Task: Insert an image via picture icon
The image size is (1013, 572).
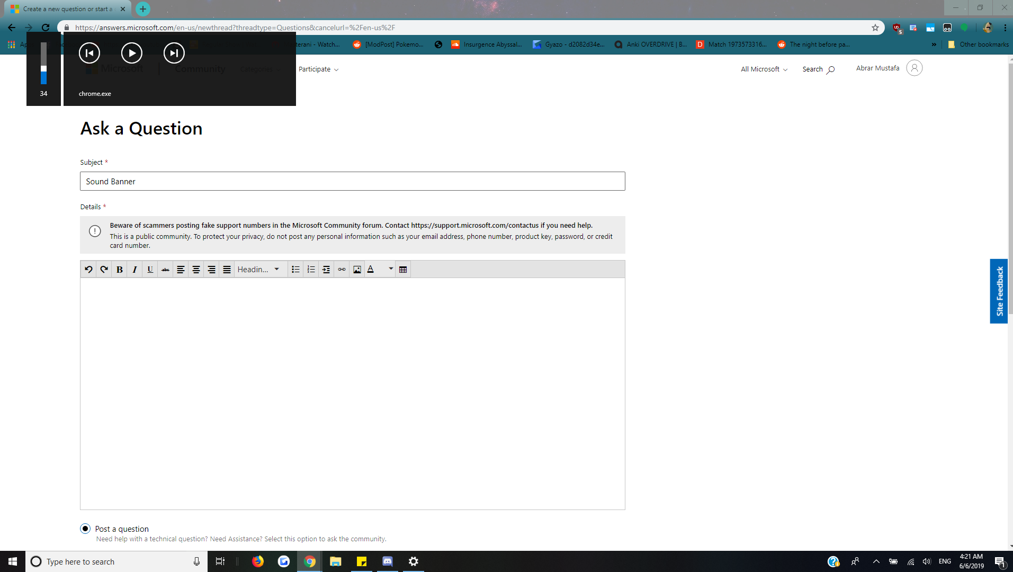Action: tap(357, 269)
